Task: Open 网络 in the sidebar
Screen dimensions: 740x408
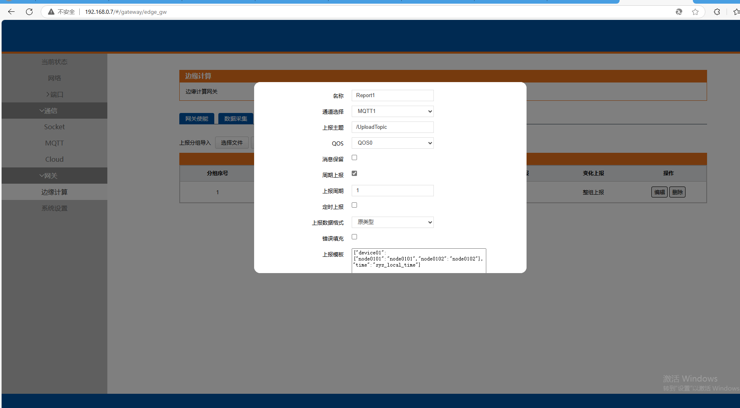Action: [54, 78]
